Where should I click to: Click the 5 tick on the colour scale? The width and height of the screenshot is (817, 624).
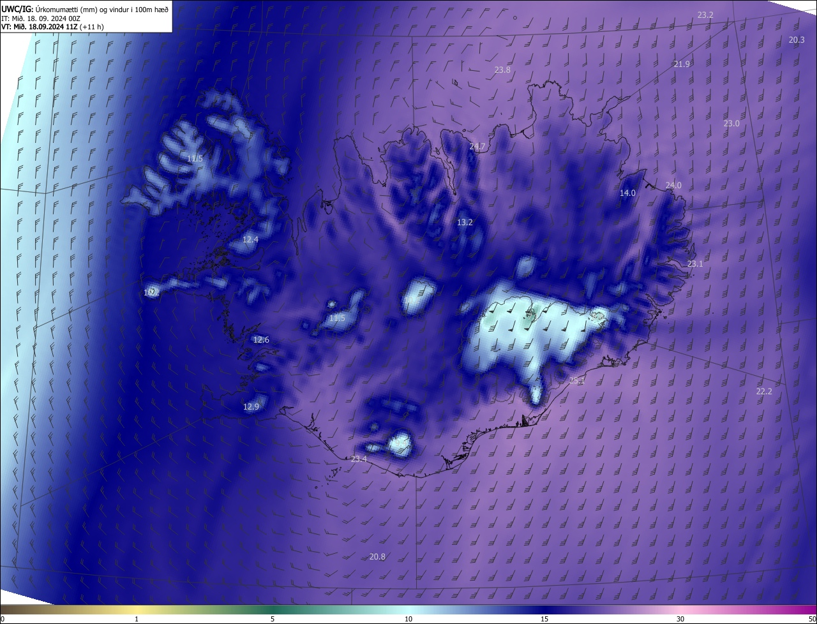tap(273, 619)
